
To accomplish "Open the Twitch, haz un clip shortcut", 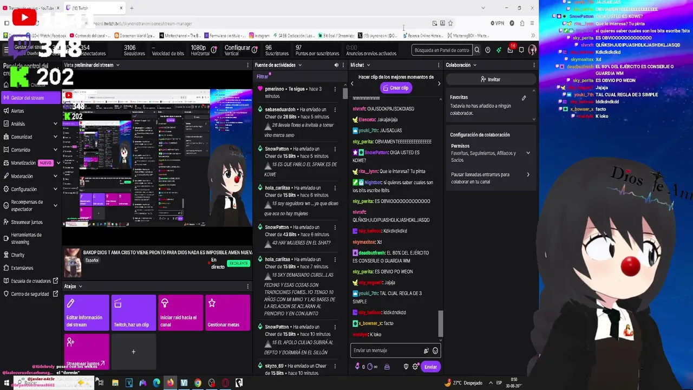I will (133, 313).
